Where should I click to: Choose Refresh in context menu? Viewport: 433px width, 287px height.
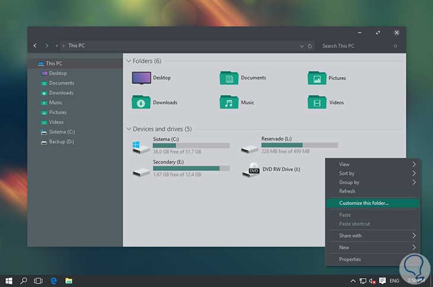tap(372, 192)
